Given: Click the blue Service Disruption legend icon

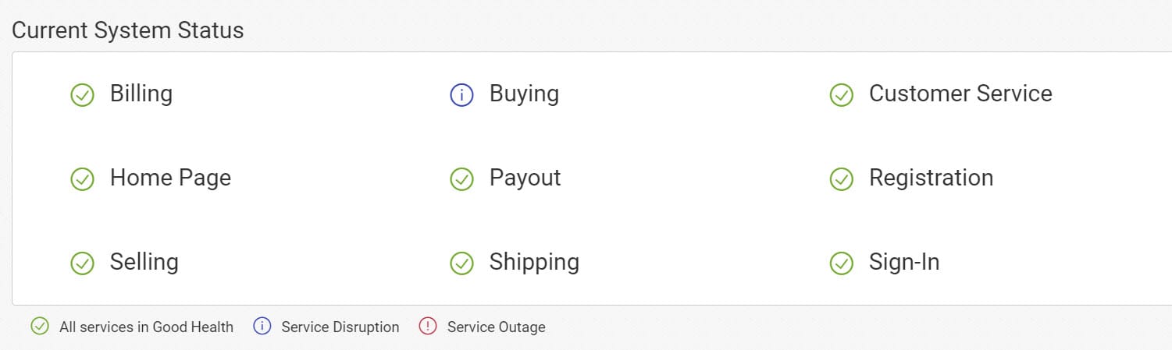Looking at the screenshot, I should pyautogui.click(x=262, y=327).
